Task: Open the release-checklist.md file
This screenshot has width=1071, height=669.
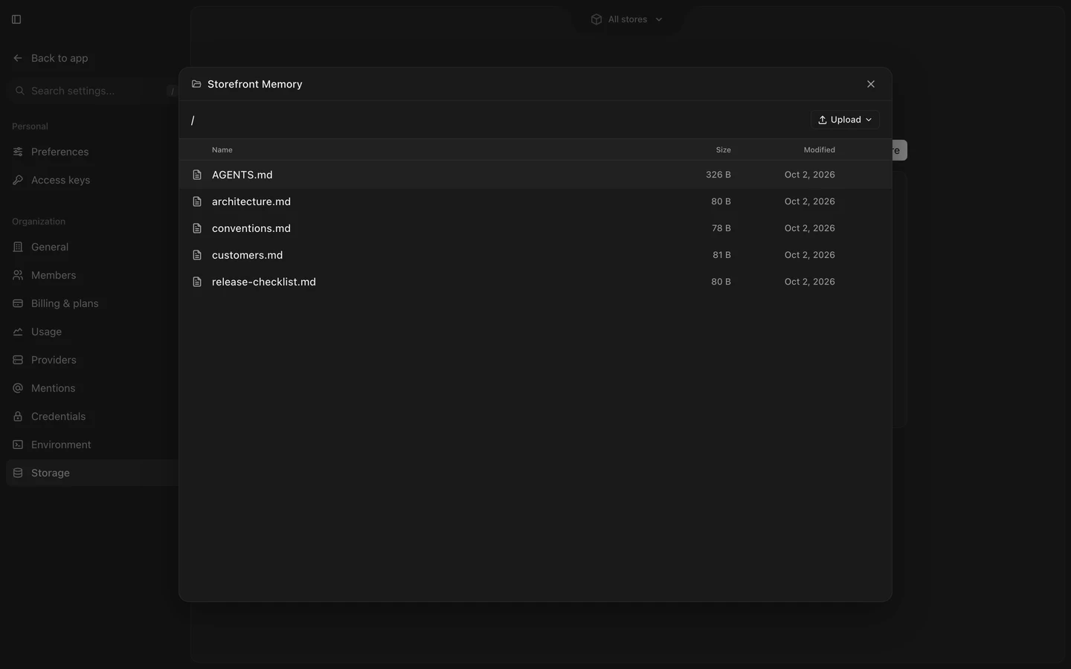Action: pos(535,282)
